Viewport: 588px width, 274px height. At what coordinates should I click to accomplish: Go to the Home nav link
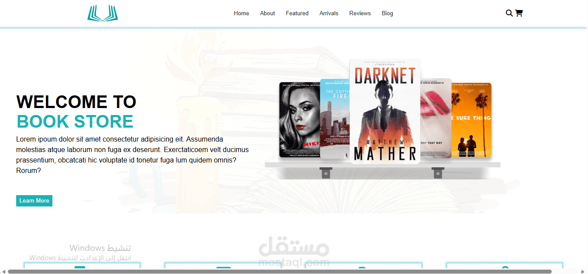241,14
